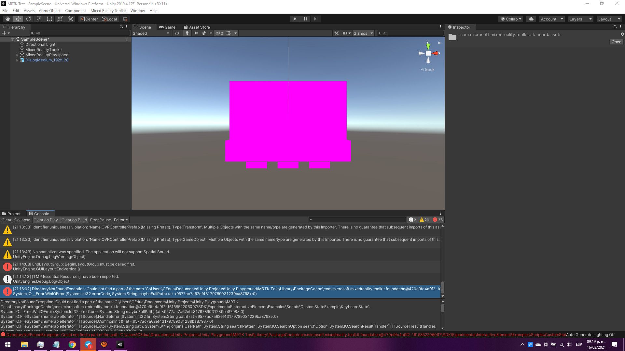Viewport: 625px width, 351px height.
Task: Expand the MixedRealityPlayspace hierarchy item
Action: 17,55
